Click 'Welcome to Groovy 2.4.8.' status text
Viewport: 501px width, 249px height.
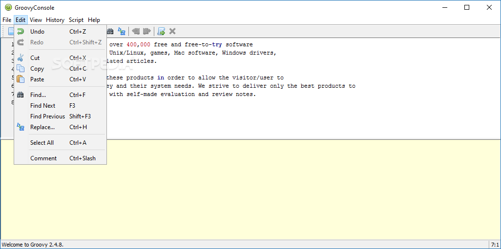point(33,245)
